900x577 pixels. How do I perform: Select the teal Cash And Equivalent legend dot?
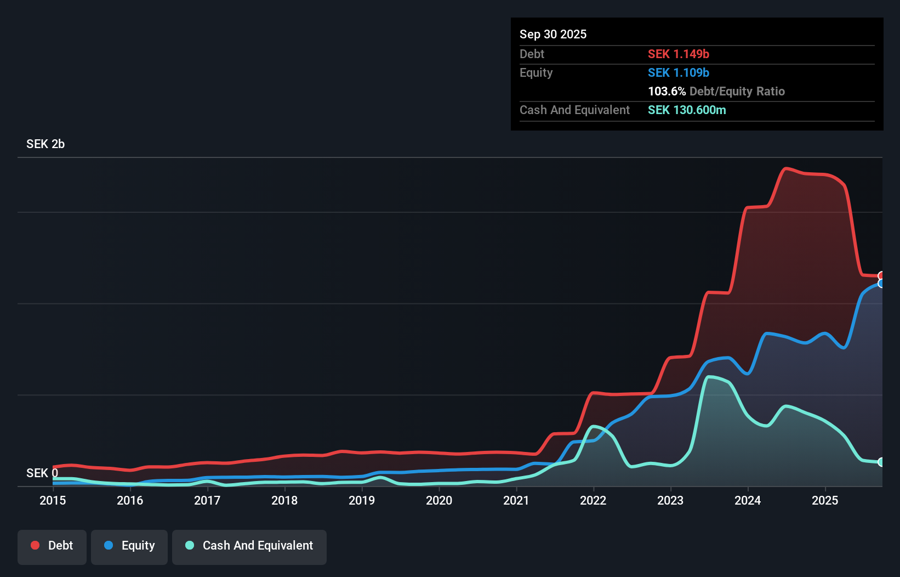pos(189,545)
